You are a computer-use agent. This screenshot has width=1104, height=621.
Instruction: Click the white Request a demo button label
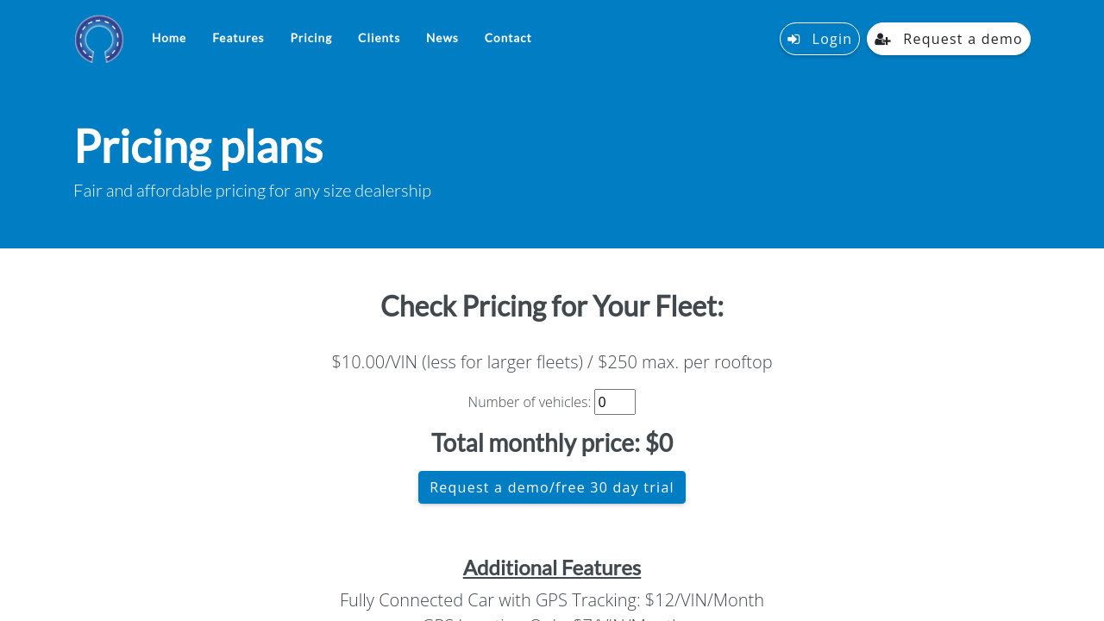click(962, 39)
